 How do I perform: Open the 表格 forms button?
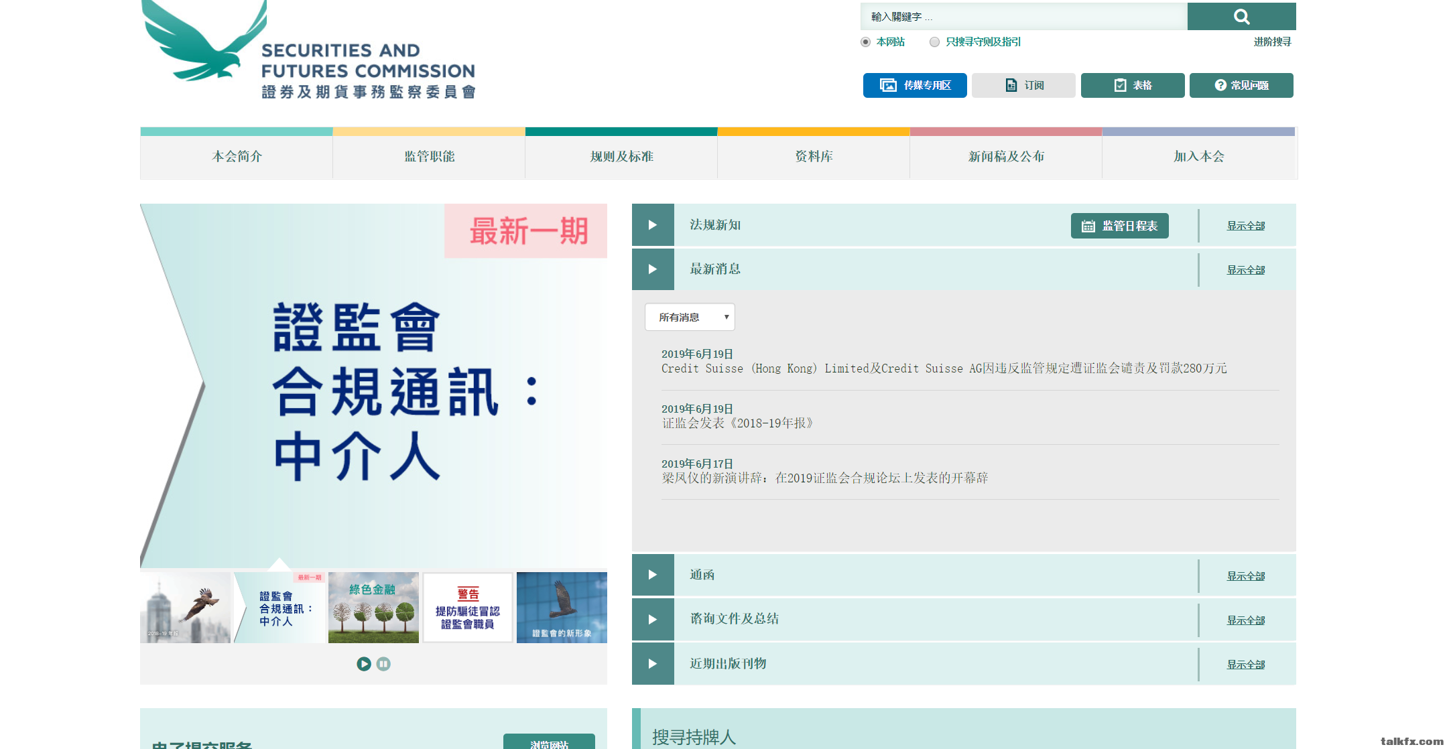pyautogui.click(x=1133, y=85)
